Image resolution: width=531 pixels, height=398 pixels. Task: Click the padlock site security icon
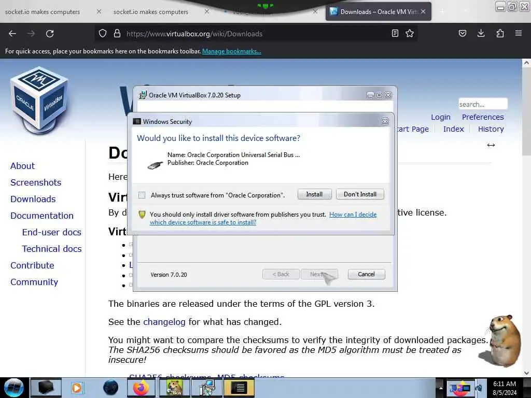click(117, 33)
